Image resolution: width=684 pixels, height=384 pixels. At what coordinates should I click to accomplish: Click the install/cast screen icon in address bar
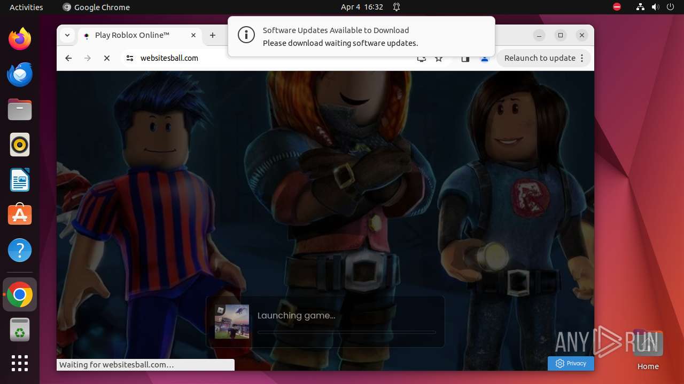[422, 58]
